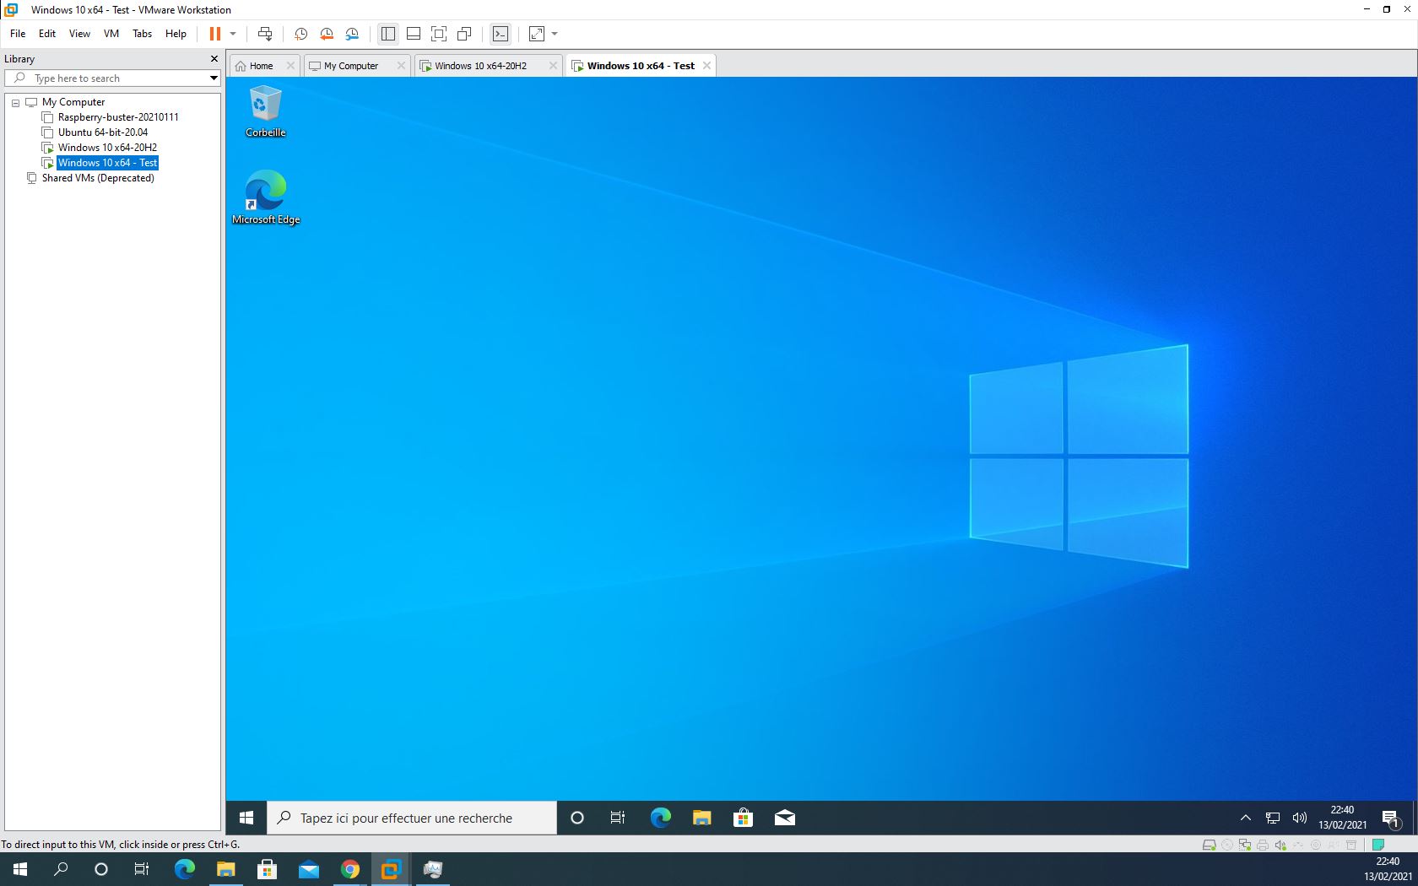This screenshot has height=886, width=1418.
Task: Open the library search filter dropdown
Action: tap(214, 78)
